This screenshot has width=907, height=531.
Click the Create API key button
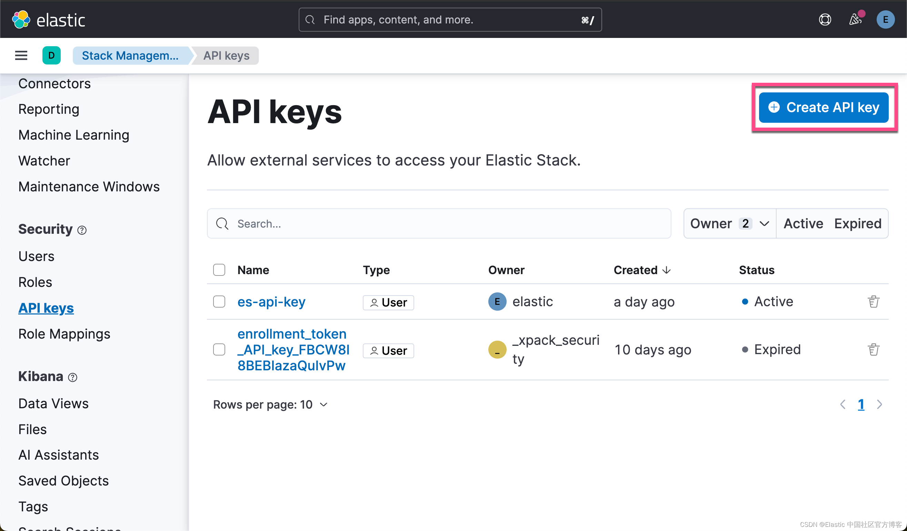pyautogui.click(x=824, y=107)
